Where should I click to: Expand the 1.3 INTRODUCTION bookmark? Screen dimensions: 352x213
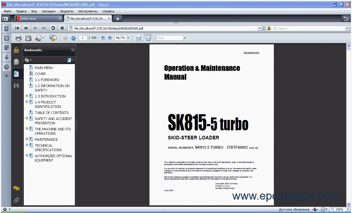coord(27,96)
